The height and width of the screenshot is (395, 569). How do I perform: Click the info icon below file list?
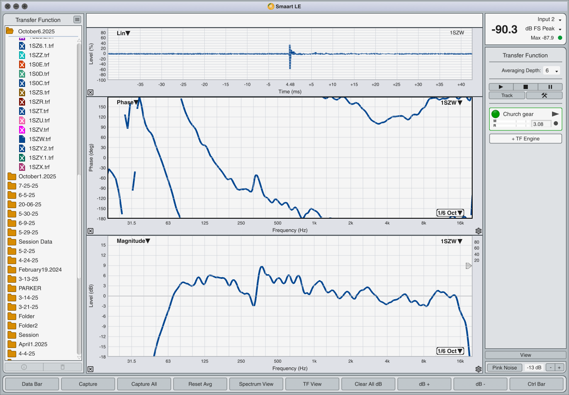[x=24, y=367]
